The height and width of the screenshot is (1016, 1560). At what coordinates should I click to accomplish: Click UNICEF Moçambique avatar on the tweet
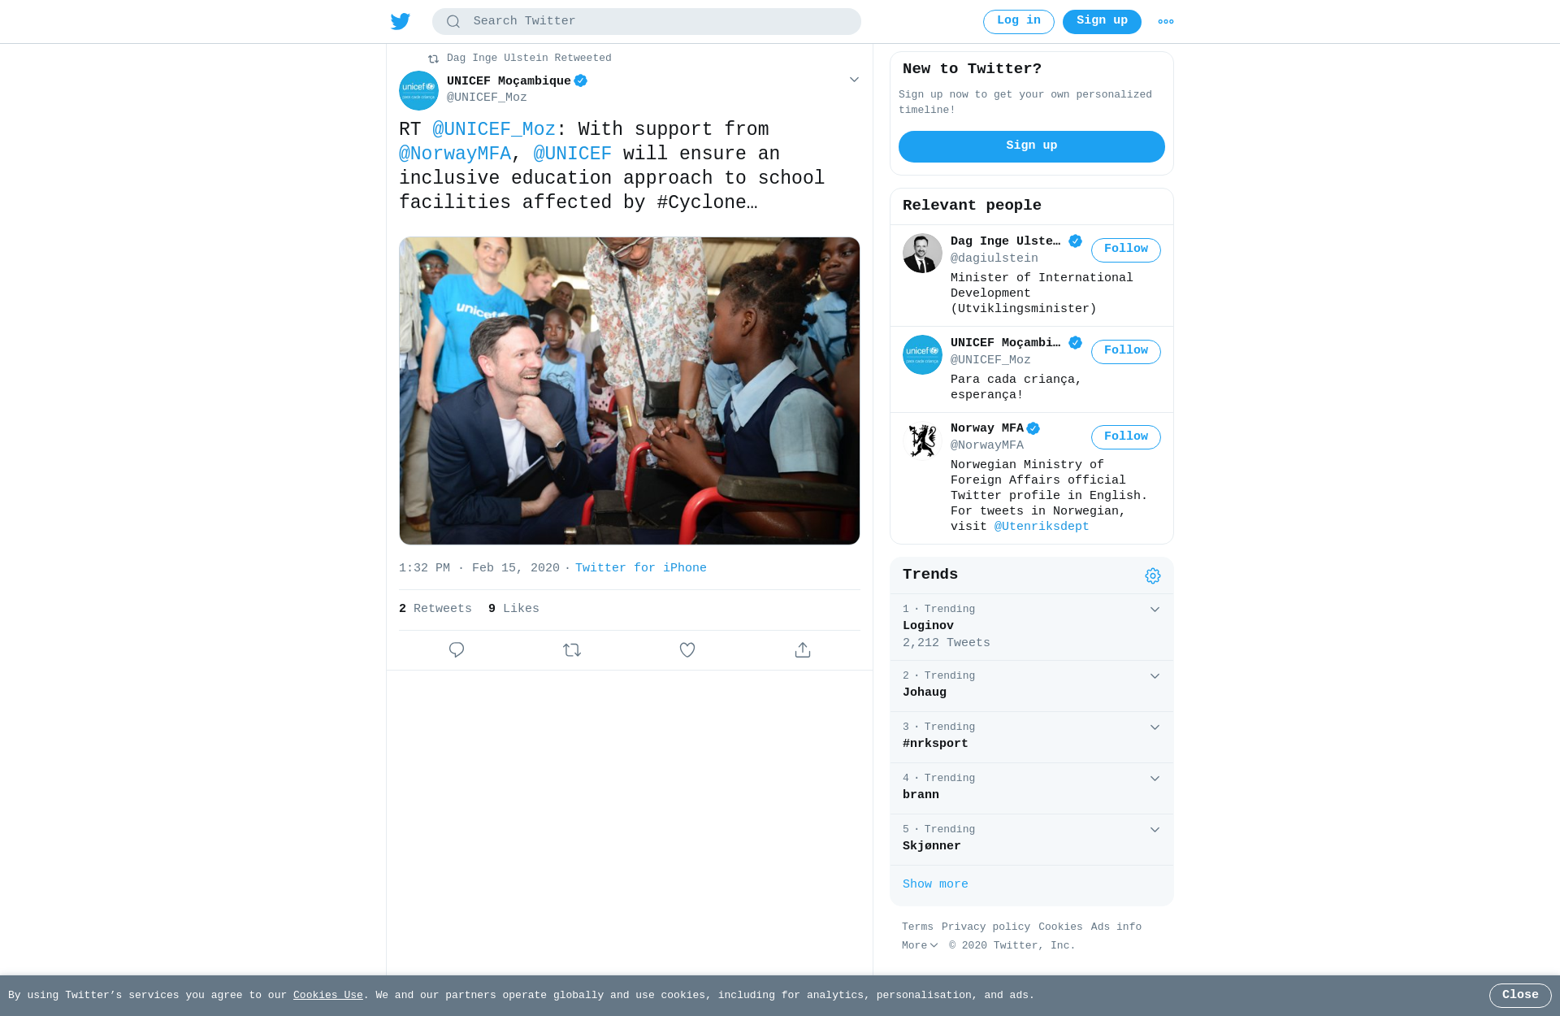click(x=418, y=90)
